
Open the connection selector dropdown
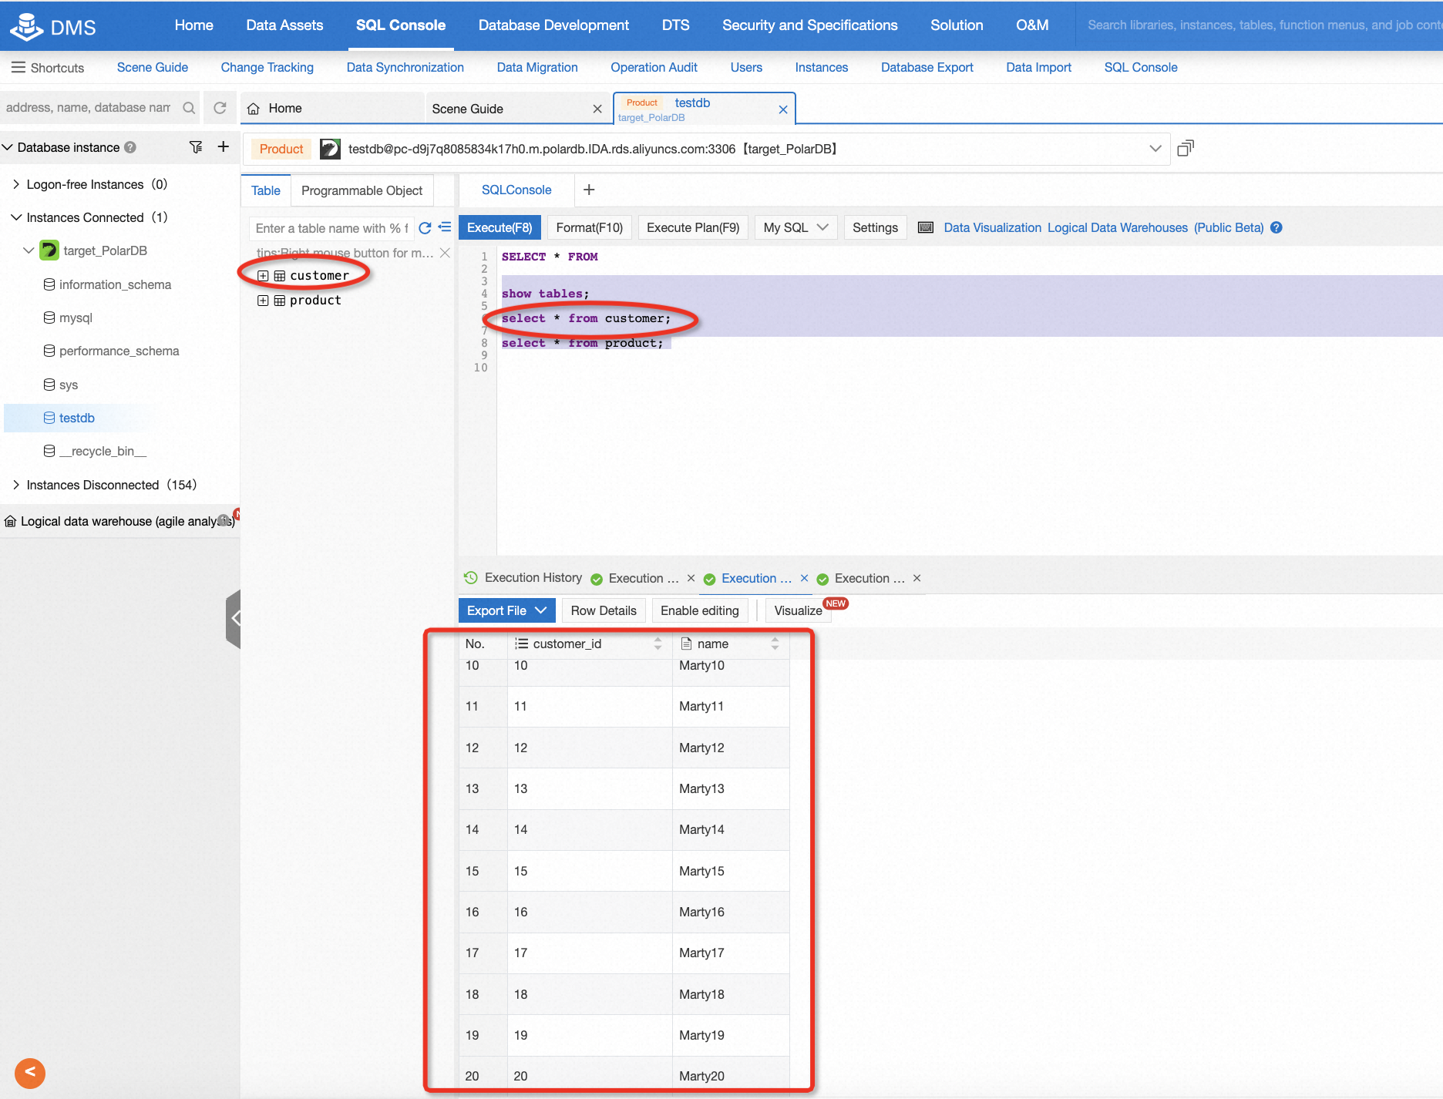coord(1155,148)
